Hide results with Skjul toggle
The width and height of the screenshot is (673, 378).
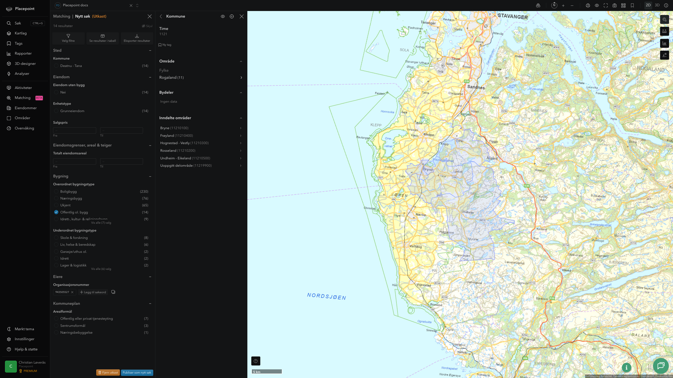pyautogui.click(x=147, y=26)
